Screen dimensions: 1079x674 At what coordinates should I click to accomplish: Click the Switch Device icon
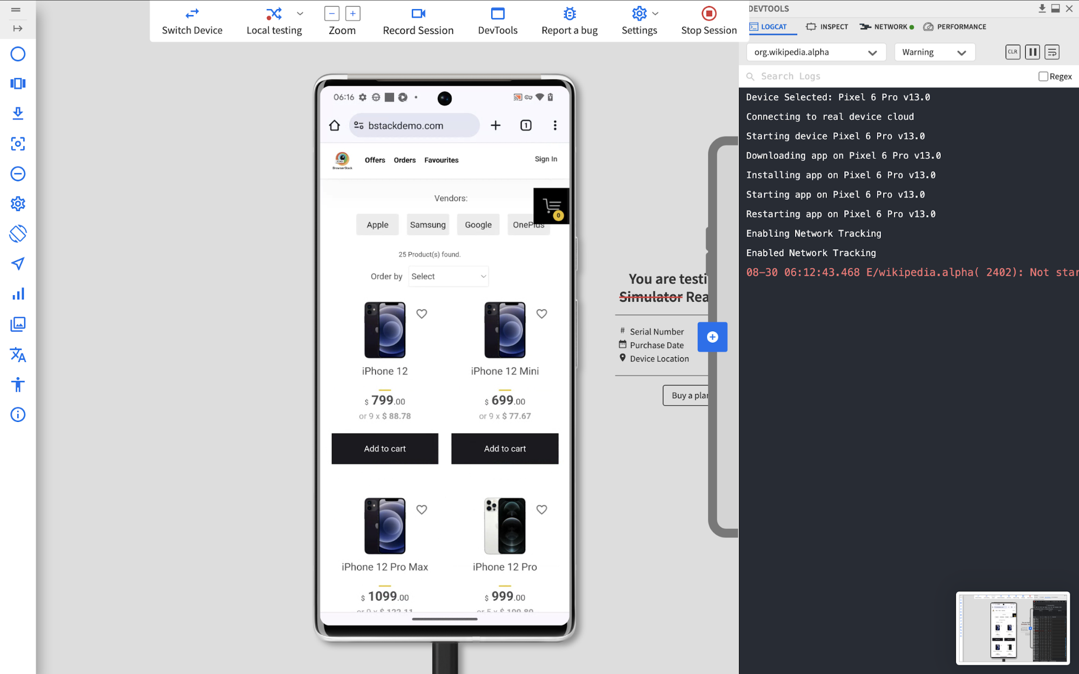tap(192, 13)
